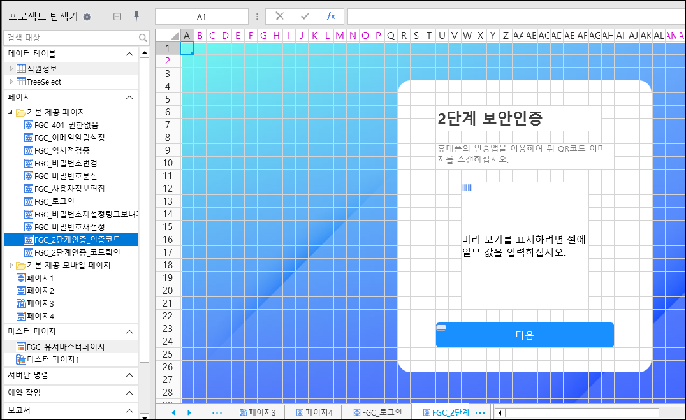Expand the 직원정보 table node
Image resolution: width=686 pixels, height=420 pixels.
[x=11, y=69]
